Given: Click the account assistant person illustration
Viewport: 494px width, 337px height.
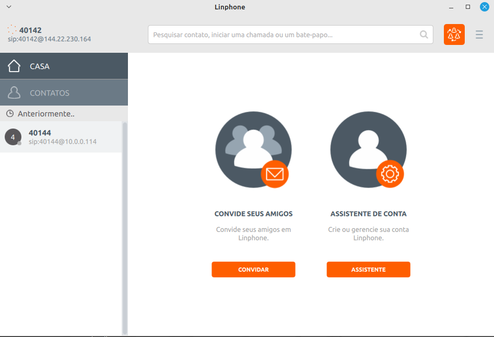Looking at the screenshot, I should 368,149.
